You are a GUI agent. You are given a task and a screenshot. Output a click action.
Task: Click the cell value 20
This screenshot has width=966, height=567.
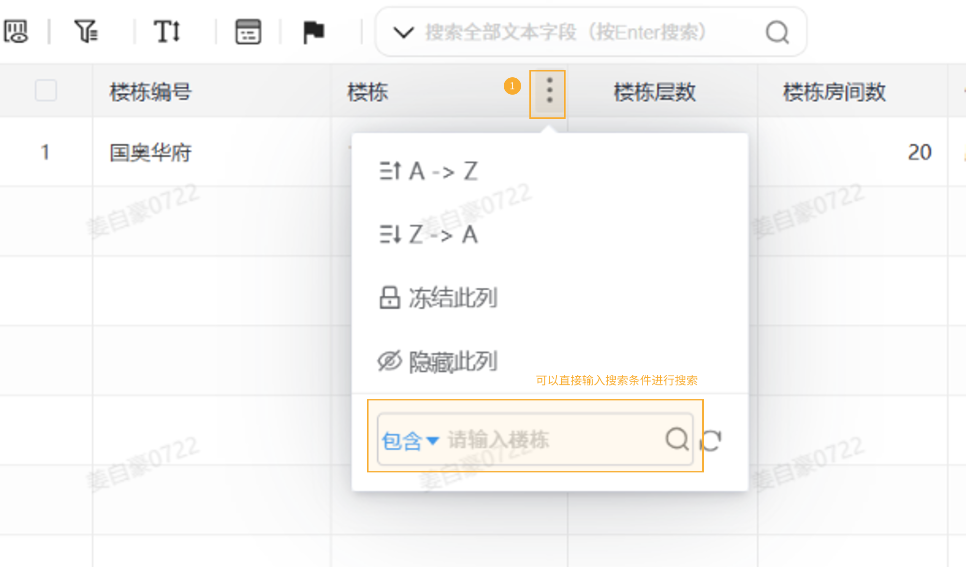coord(919,152)
